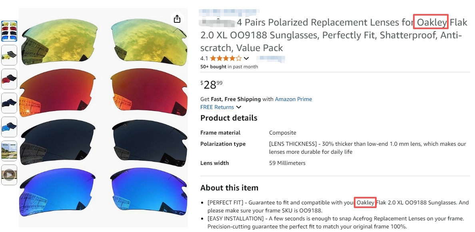The width and height of the screenshot is (475, 232).
Task: Click the 4.1 star rating icons
Action: click(226, 58)
